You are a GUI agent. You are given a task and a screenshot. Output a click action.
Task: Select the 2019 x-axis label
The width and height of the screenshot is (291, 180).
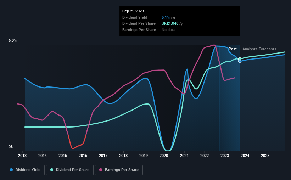[x=144, y=156]
